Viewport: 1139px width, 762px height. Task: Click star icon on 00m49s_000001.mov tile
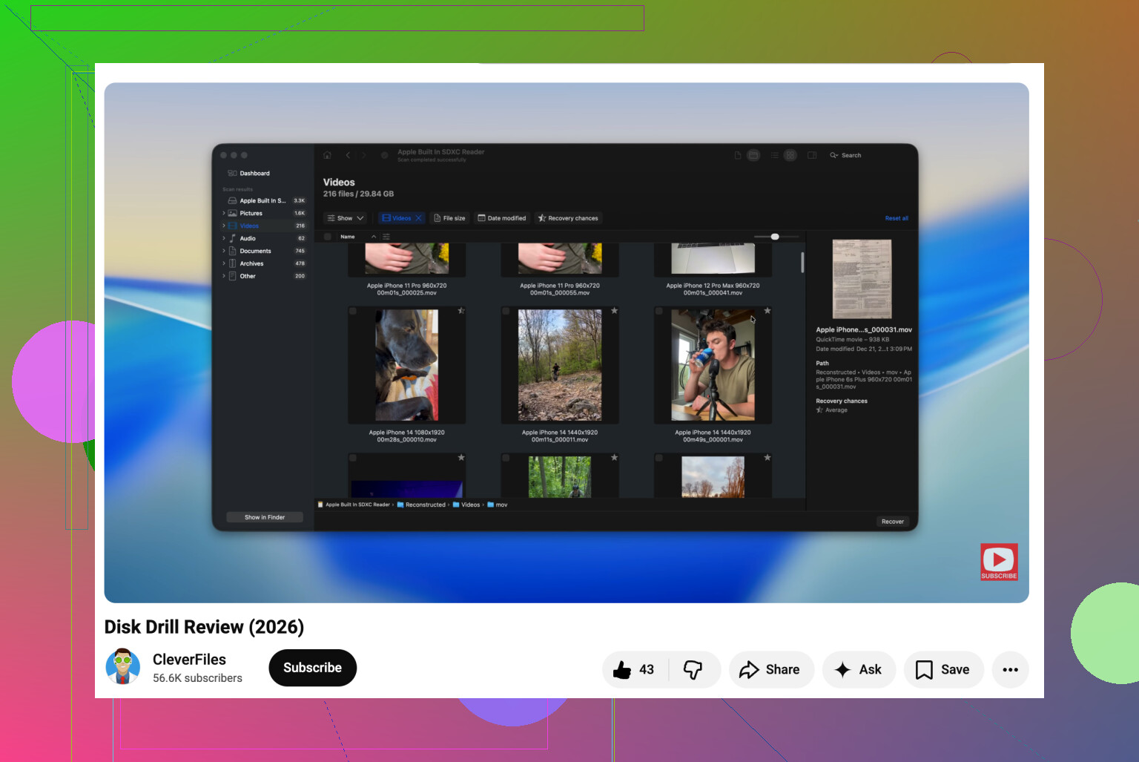[767, 311]
